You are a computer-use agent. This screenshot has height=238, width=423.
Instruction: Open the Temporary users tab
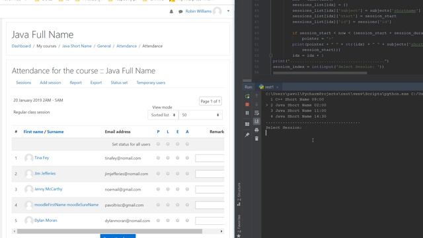click(151, 83)
